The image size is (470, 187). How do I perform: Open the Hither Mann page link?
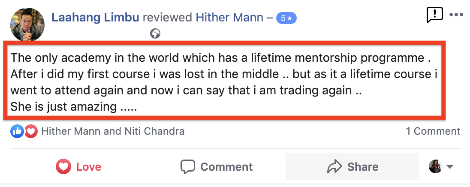click(229, 18)
